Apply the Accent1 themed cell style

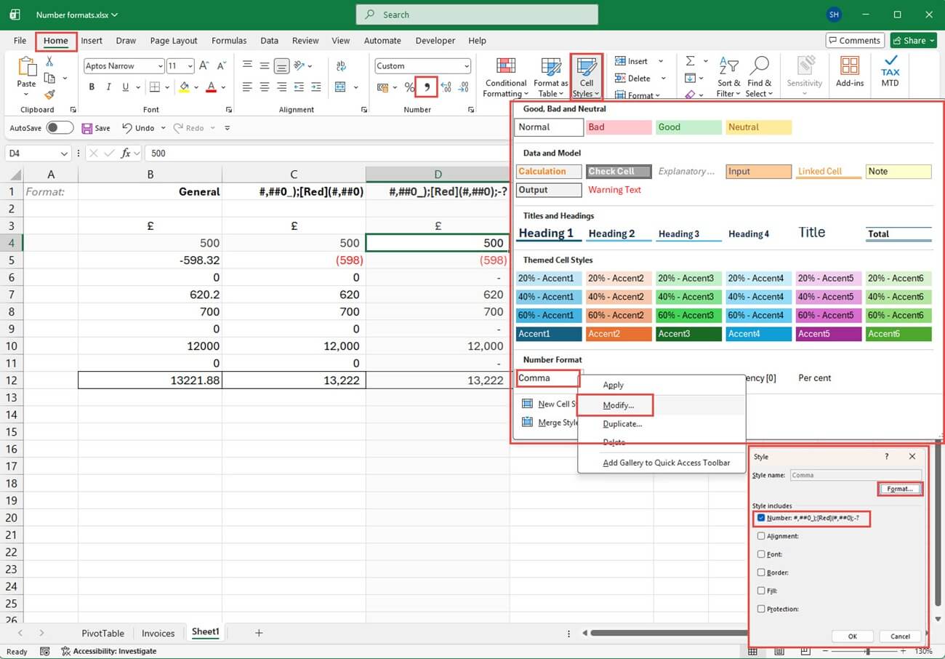pos(549,334)
